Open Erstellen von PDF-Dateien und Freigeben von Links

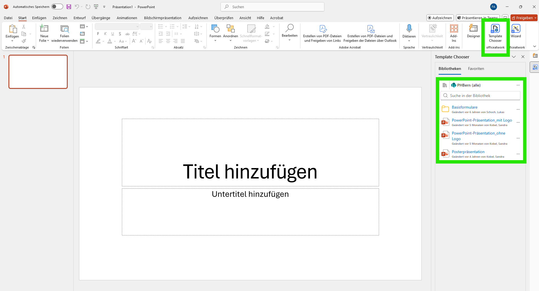click(x=322, y=32)
